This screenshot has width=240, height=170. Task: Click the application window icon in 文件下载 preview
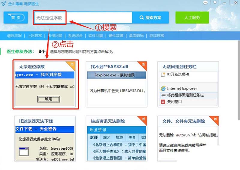click(24, 151)
